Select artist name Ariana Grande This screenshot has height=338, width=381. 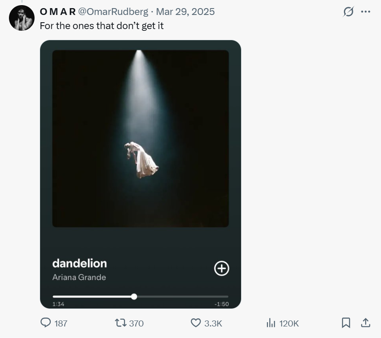pyautogui.click(x=79, y=277)
